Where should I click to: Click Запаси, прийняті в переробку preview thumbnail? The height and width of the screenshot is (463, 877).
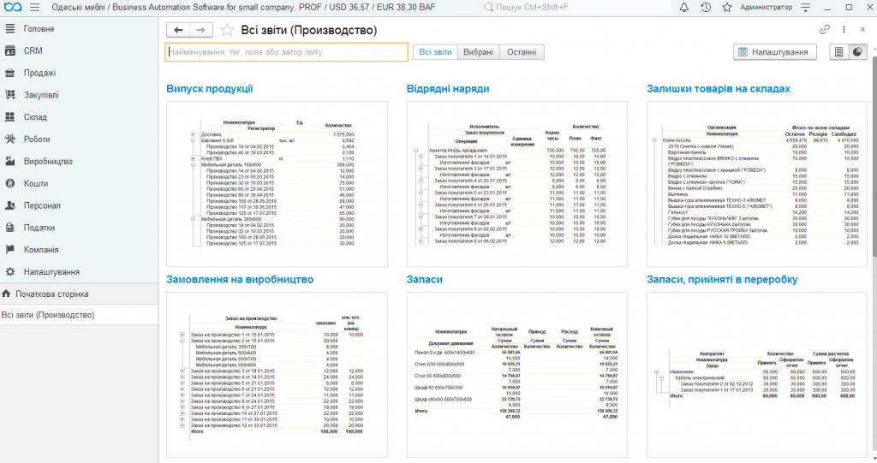[x=757, y=375]
